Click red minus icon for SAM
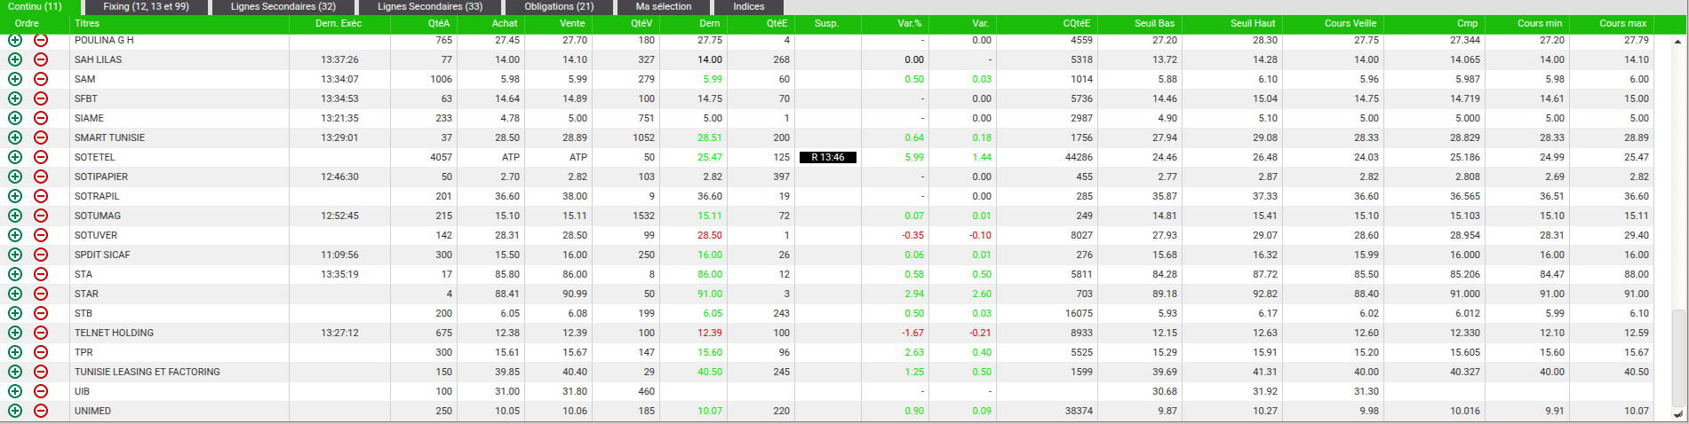1689x424 pixels. tap(41, 79)
